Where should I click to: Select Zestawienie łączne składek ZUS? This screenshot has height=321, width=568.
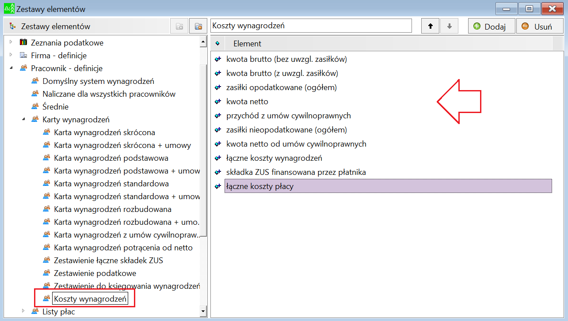click(108, 261)
